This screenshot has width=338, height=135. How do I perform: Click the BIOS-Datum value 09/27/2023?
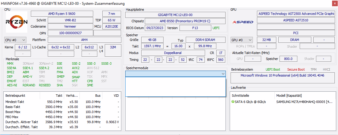pos(155,28)
